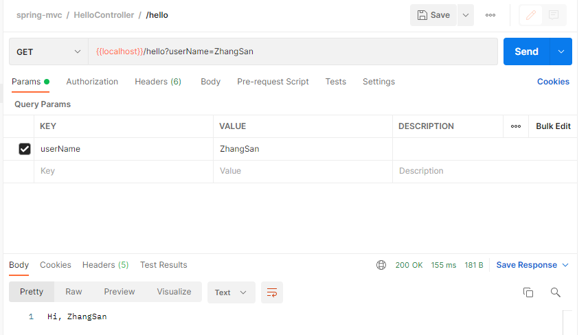This screenshot has width=588, height=335.
Task: Send the request
Action: point(526,51)
